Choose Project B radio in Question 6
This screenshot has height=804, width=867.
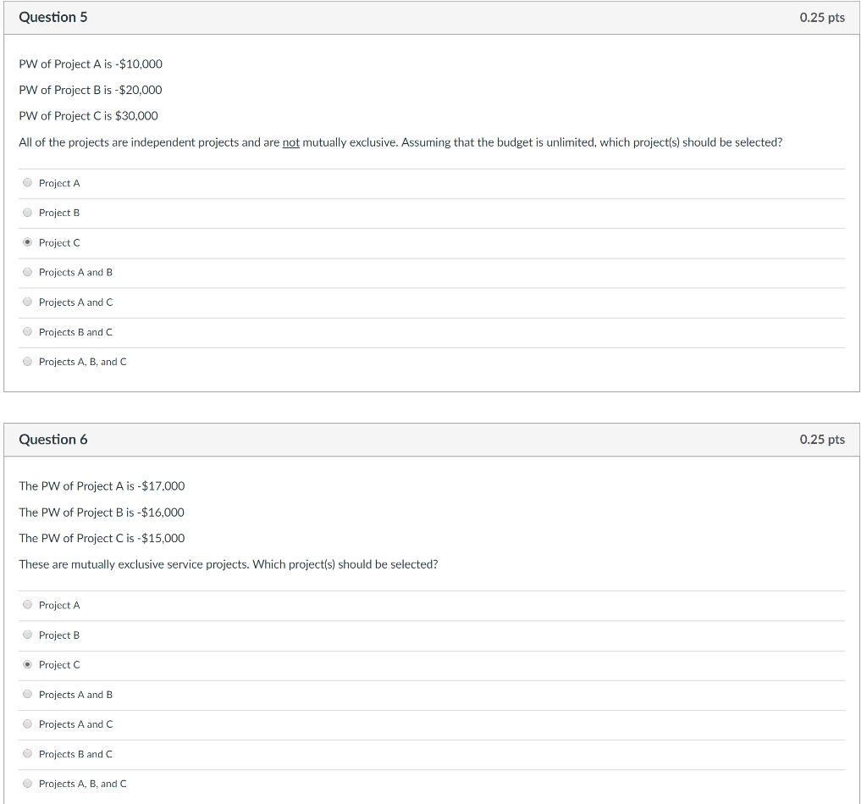(x=27, y=635)
